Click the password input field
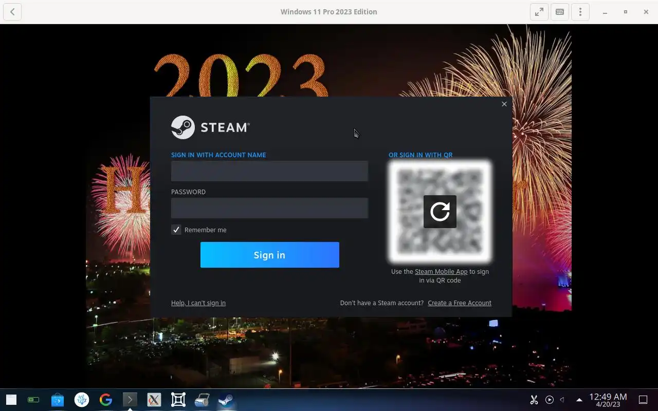 pos(269,208)
